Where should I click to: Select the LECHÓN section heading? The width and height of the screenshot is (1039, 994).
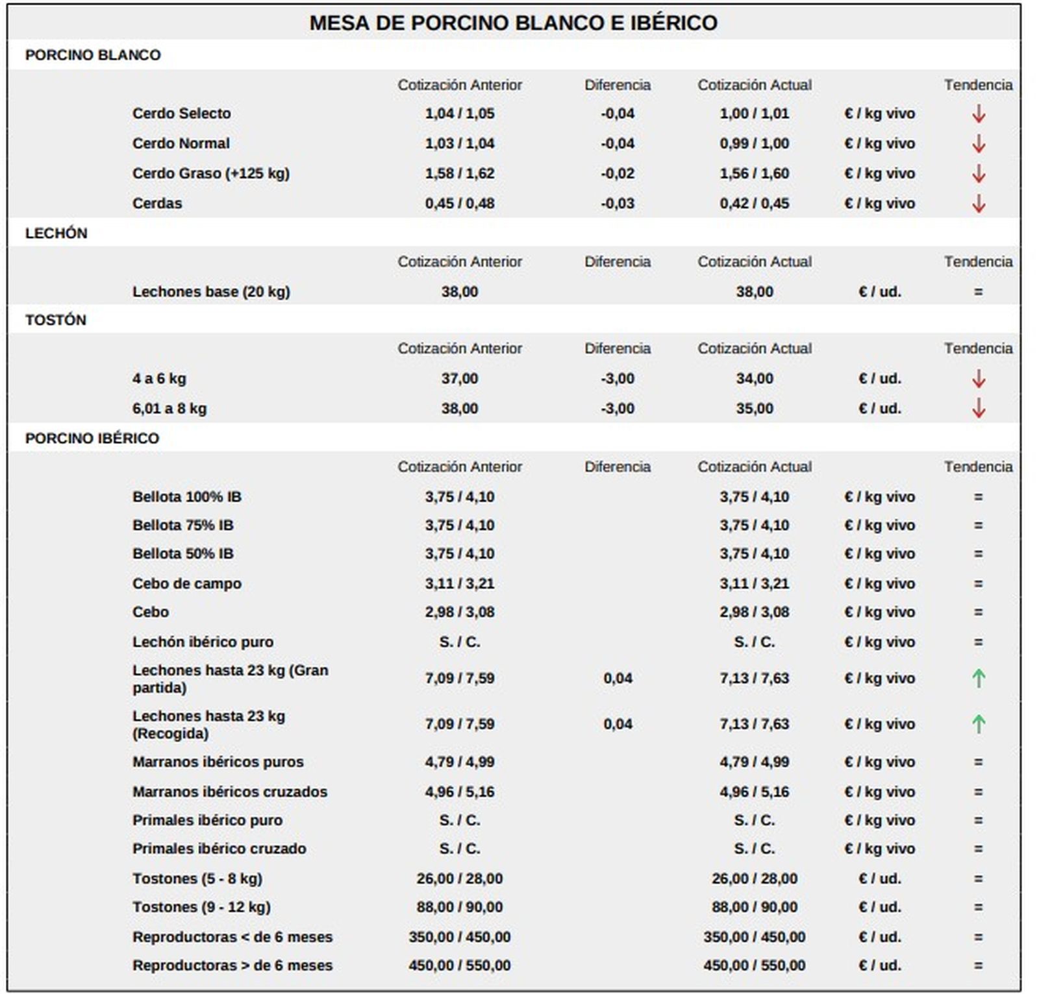56,234
